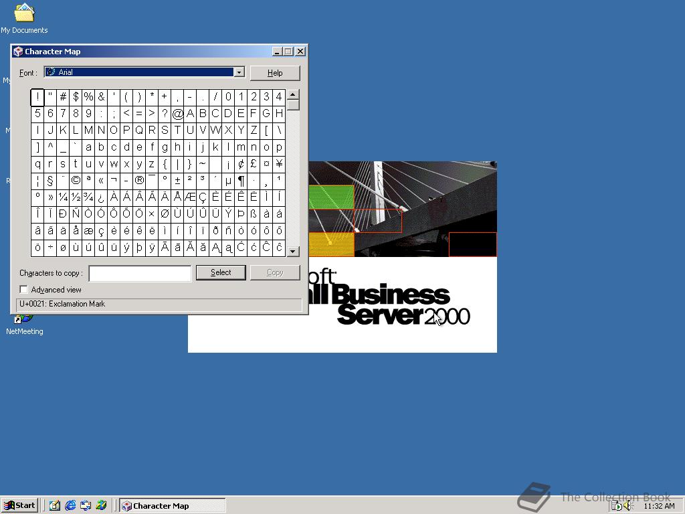The height and width of the screenshot is (514, 685).
Task: Select the tilde ~ character
Action: [x=203, y=164]
